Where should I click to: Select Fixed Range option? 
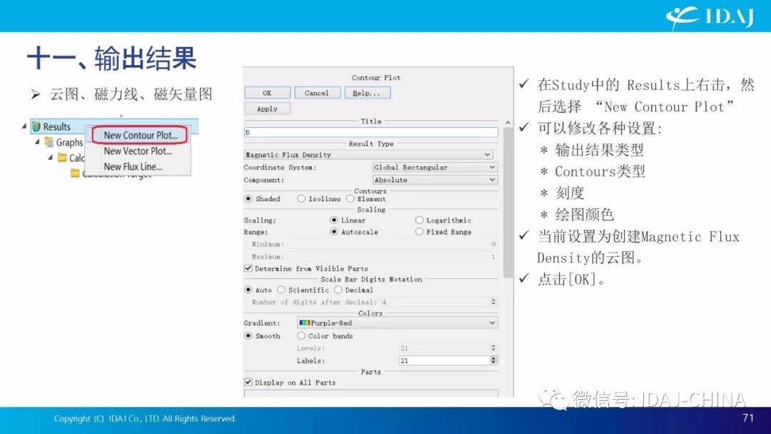pos(420,231)
